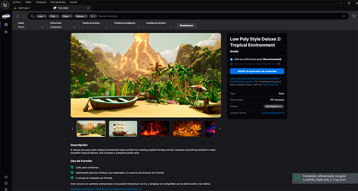
Task: Click the help question mark icon
Action: [6, 177]
